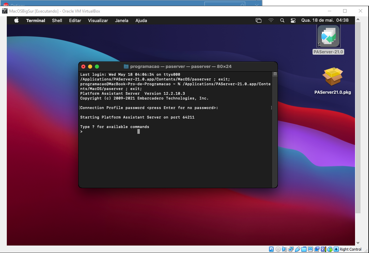369x253 pixels.
Task: Minimize the Terminal window with the yellow button
Action: [90, 67]
